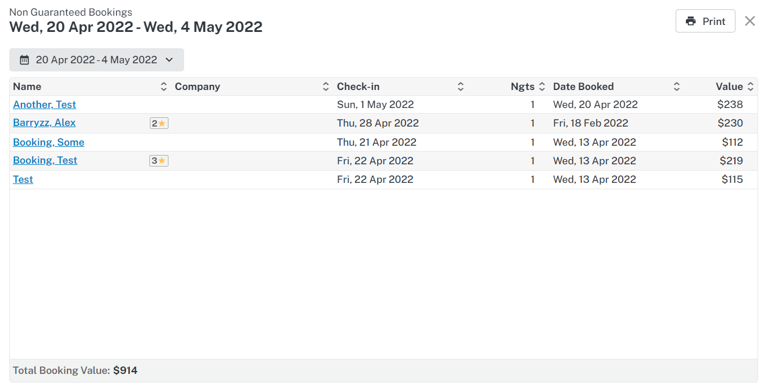Open the Barryzz, Alex booking

44,123
